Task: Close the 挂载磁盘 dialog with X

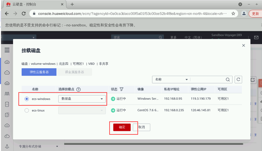Action: [x=244, y=45]
